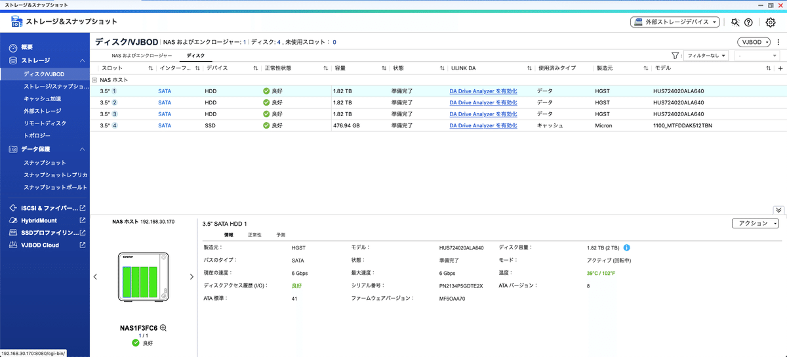Sort by ULINK DA column arrows
Image resolution: width=787 pixels, height=357 pixels.
pos(529,68)
